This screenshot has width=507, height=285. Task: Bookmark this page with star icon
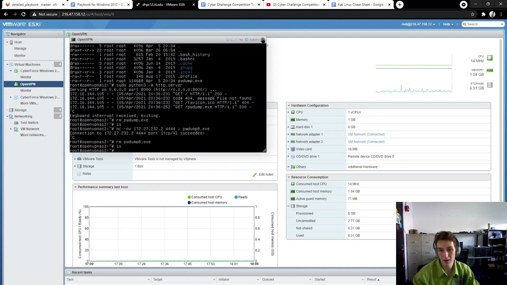(x=473, y=14)
